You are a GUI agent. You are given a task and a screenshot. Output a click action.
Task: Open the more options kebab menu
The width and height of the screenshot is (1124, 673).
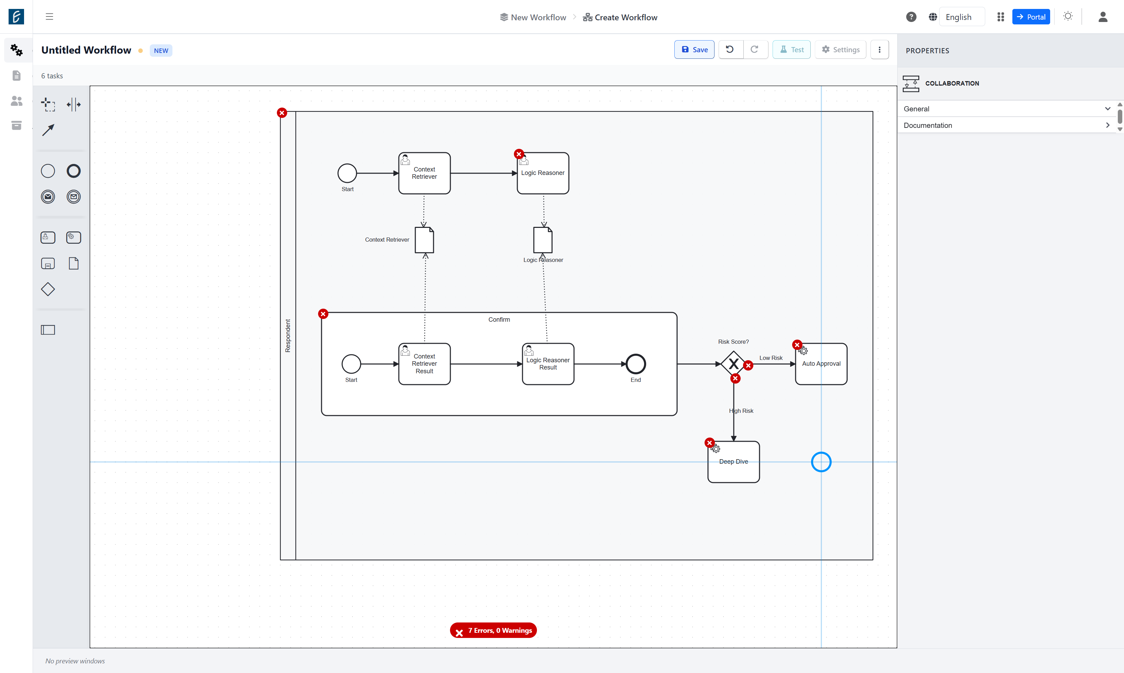[x=879, y=49]
